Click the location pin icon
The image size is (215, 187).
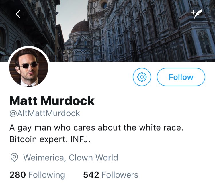coord(14,158)
